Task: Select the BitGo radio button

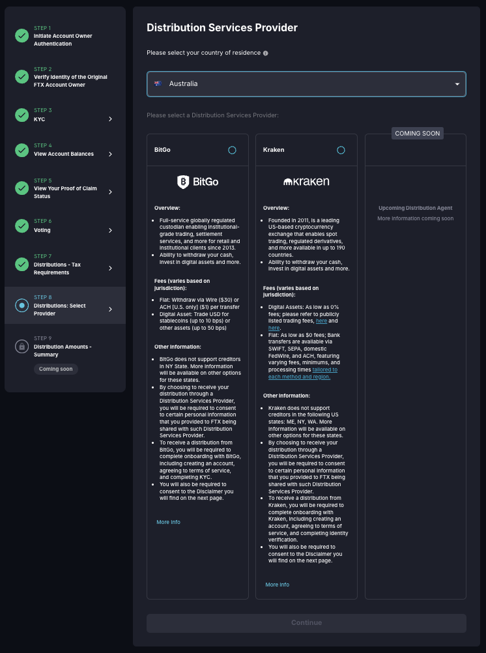Action: click(232, 150)
